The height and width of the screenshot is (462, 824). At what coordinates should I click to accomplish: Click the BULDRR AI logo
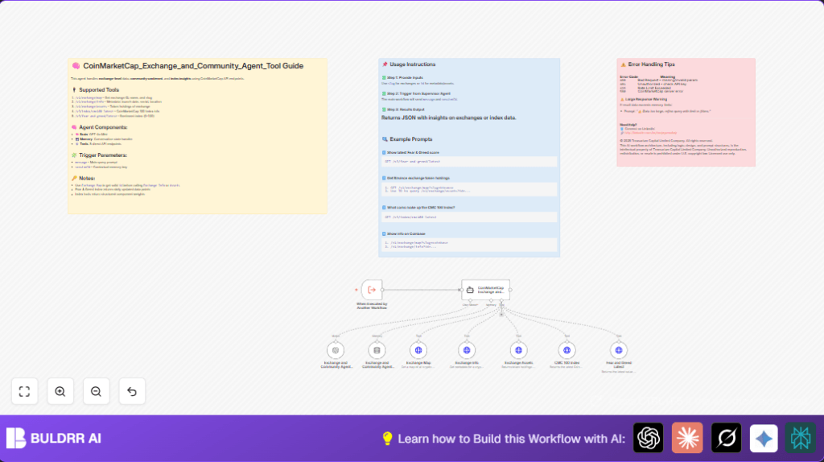tap(54, 438)
